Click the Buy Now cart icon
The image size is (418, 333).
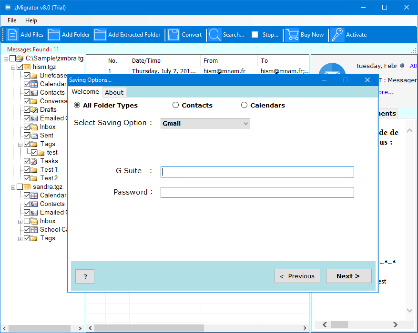292,35
